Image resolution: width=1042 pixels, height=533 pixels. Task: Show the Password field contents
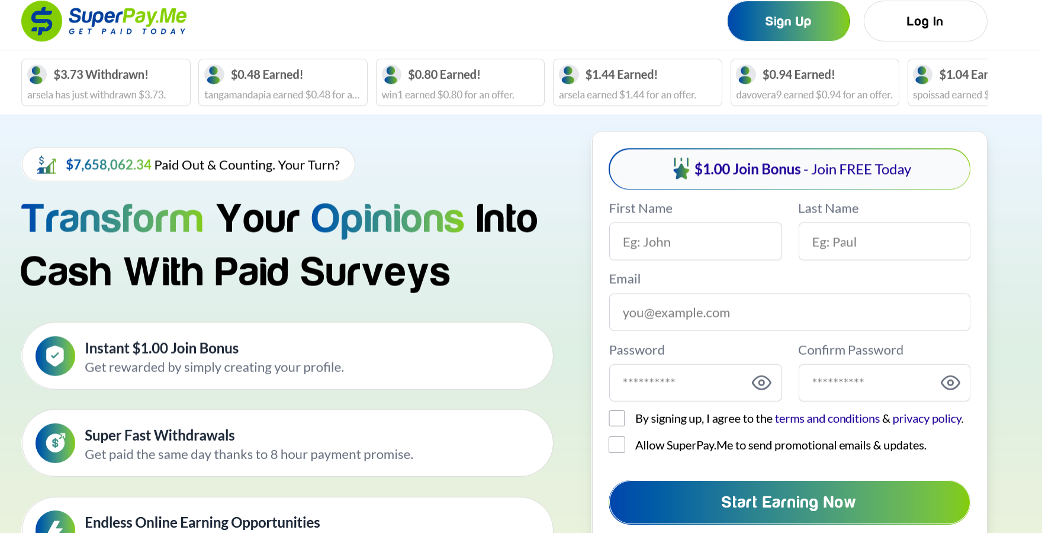tap(761, 383)
